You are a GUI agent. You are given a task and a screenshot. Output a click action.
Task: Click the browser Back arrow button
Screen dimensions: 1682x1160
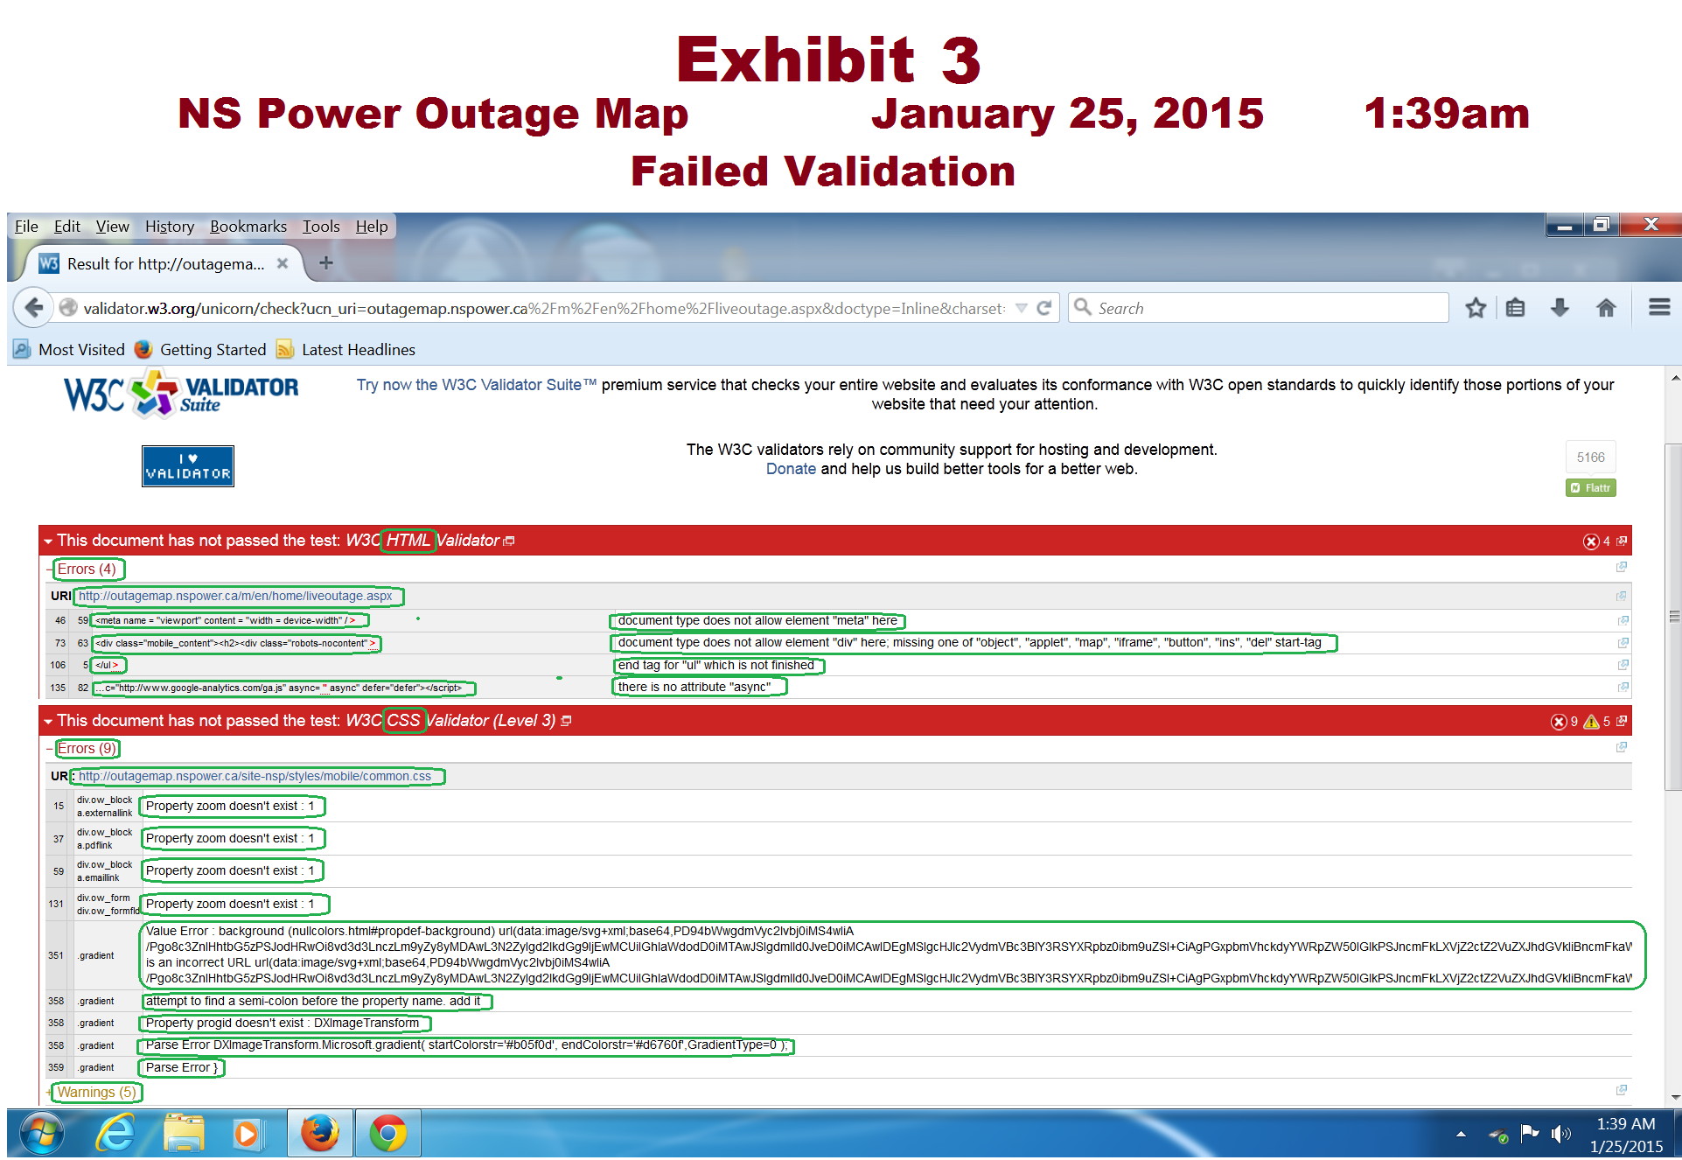[34, 308]
